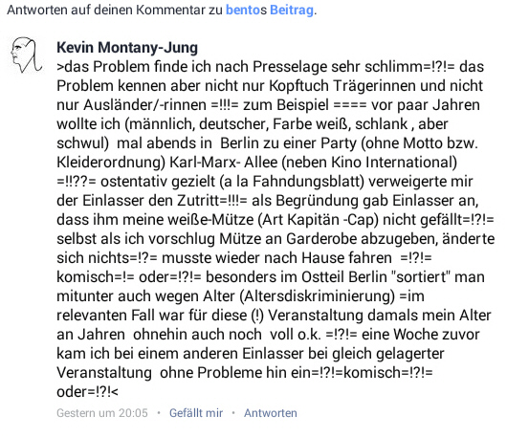The width and height of the screenshot is (507, 437).
Task: Like the comment with 'Gefällt mir'
Action: [x=196, y=413]
